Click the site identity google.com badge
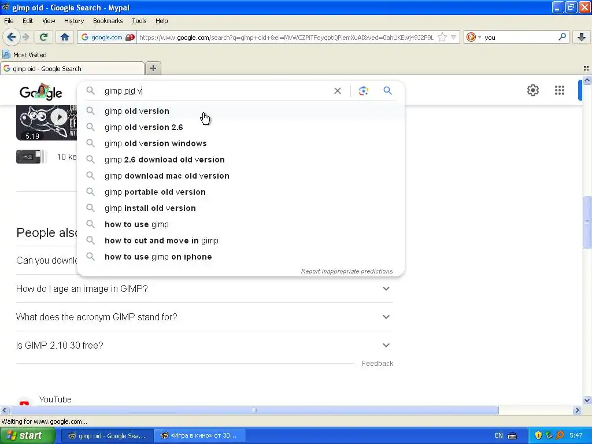The image size is (592, 444). (107, 37)
